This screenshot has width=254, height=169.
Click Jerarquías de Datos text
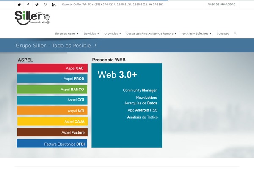pyautogui.click(x=141, y=103)
